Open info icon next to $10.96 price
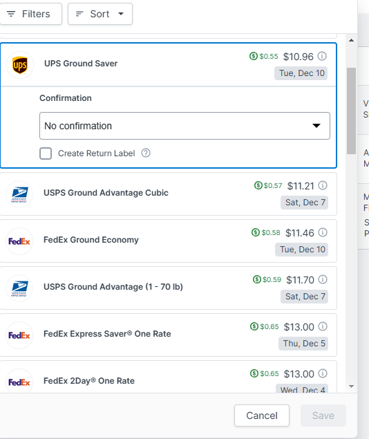 (x=322, y=56)
